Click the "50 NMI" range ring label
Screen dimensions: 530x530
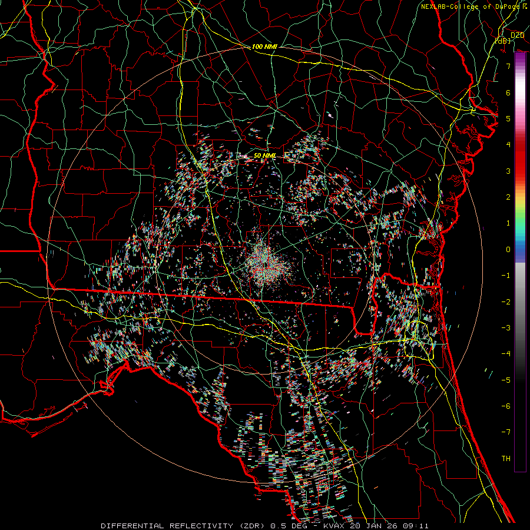(264, 156)
